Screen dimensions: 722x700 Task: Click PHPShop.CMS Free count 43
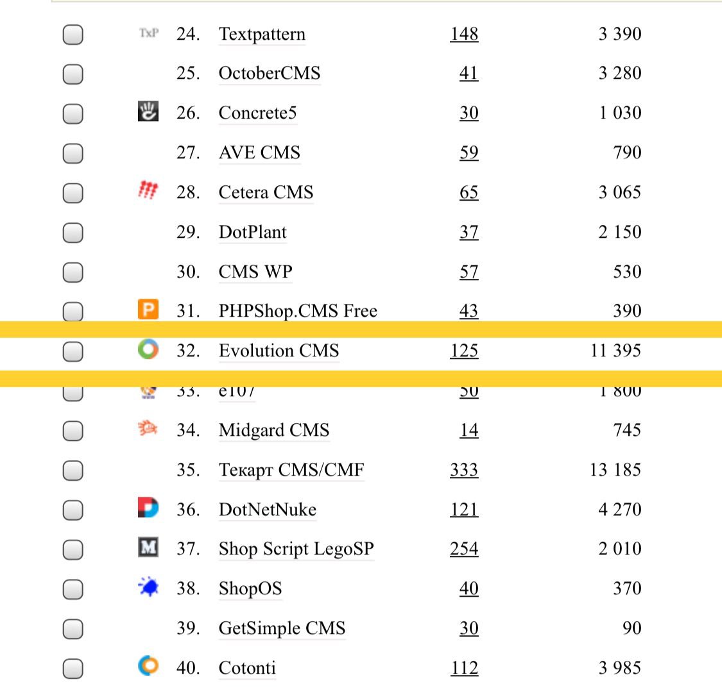click(x=468, y=311)
